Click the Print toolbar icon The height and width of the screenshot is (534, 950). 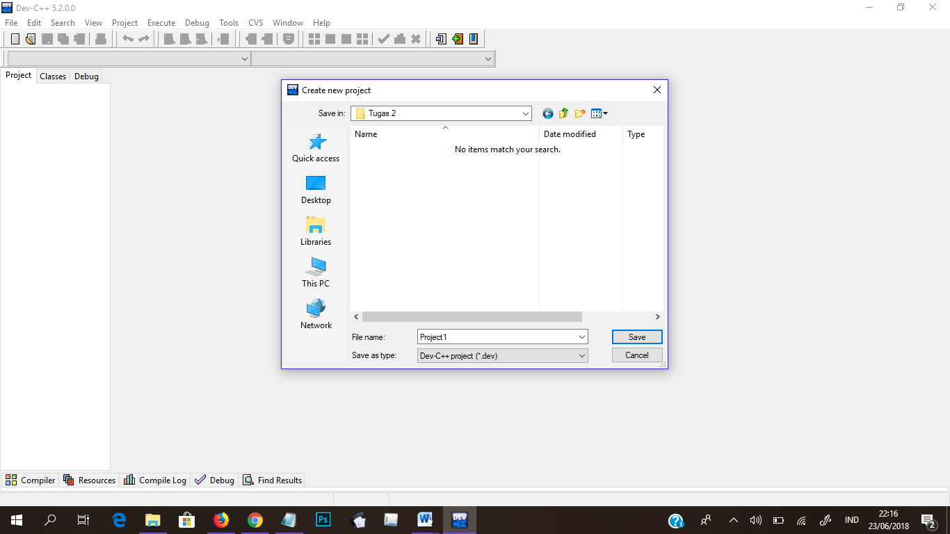coord(101,39)
